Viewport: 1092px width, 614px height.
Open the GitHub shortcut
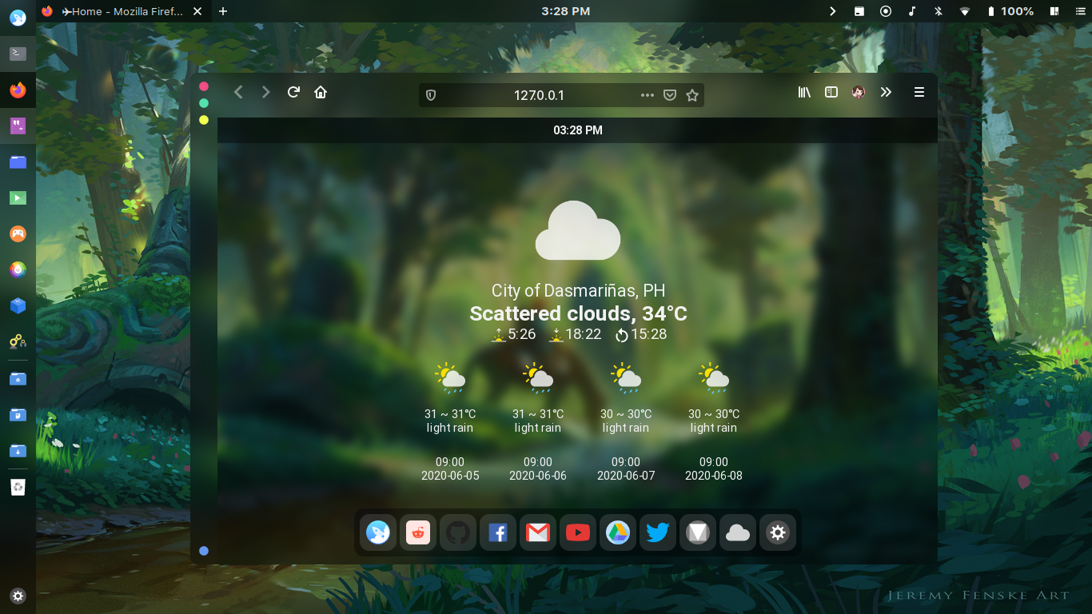pos(458,532)
